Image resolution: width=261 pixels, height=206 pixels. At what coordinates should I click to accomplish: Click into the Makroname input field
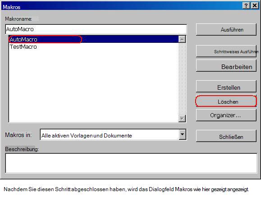click(x=96, y=29)
